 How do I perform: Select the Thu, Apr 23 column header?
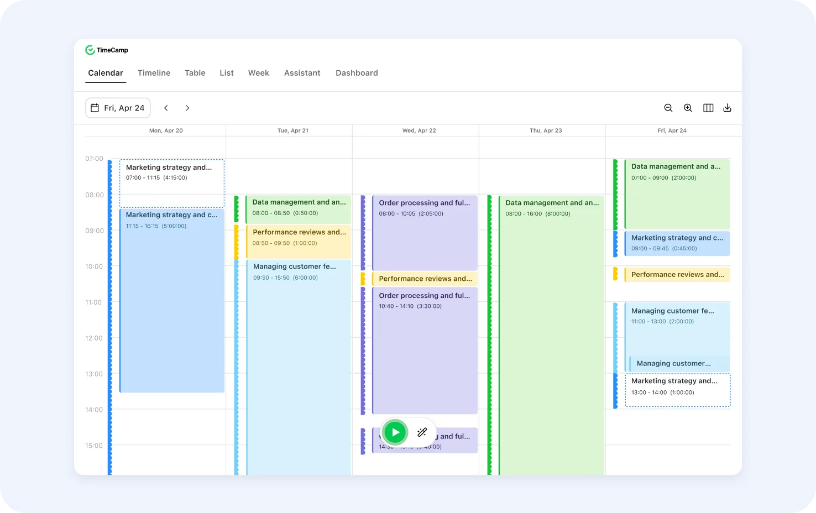click(546, 130)
